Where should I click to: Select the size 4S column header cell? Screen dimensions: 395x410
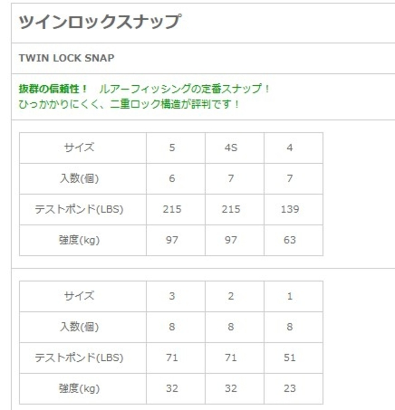pos(231,148)
